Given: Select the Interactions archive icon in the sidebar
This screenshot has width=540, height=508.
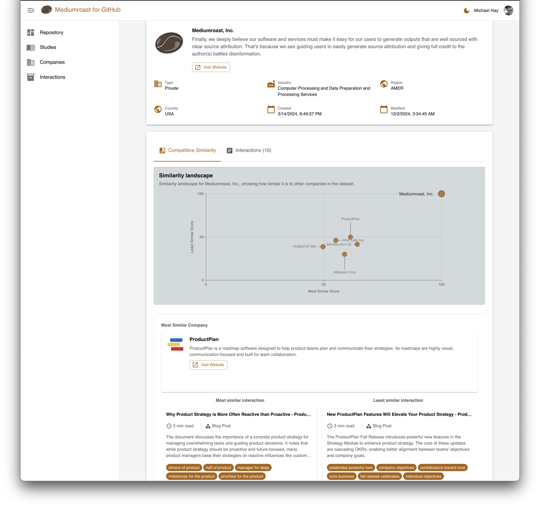Looking at the screenshot, I should pos(30,77).
